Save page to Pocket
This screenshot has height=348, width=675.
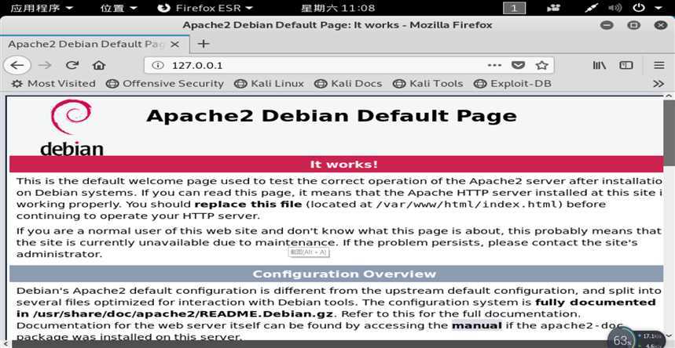click(518, 65)
